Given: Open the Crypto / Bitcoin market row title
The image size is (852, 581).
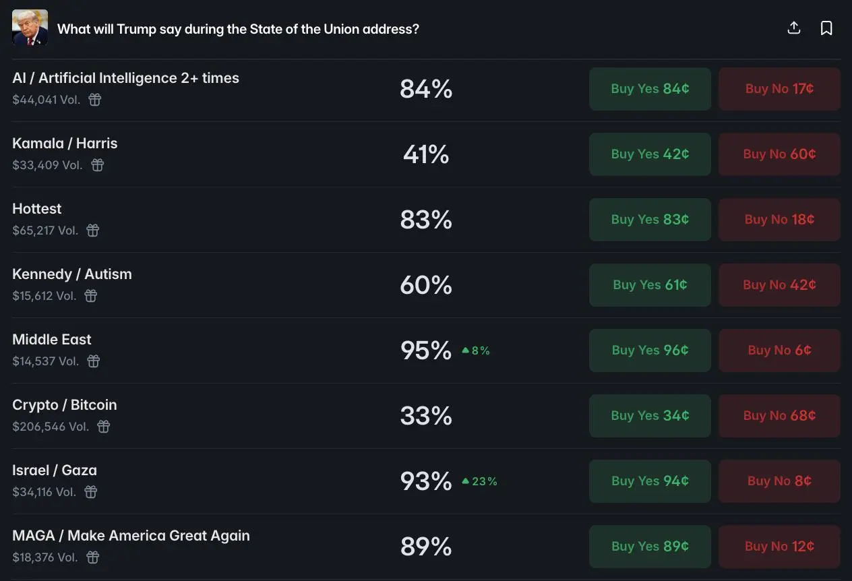Looking at the screenshot, I should click(x=65, y=405).
